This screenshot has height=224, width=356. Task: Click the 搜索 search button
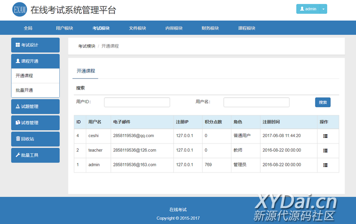pos(322,102)
